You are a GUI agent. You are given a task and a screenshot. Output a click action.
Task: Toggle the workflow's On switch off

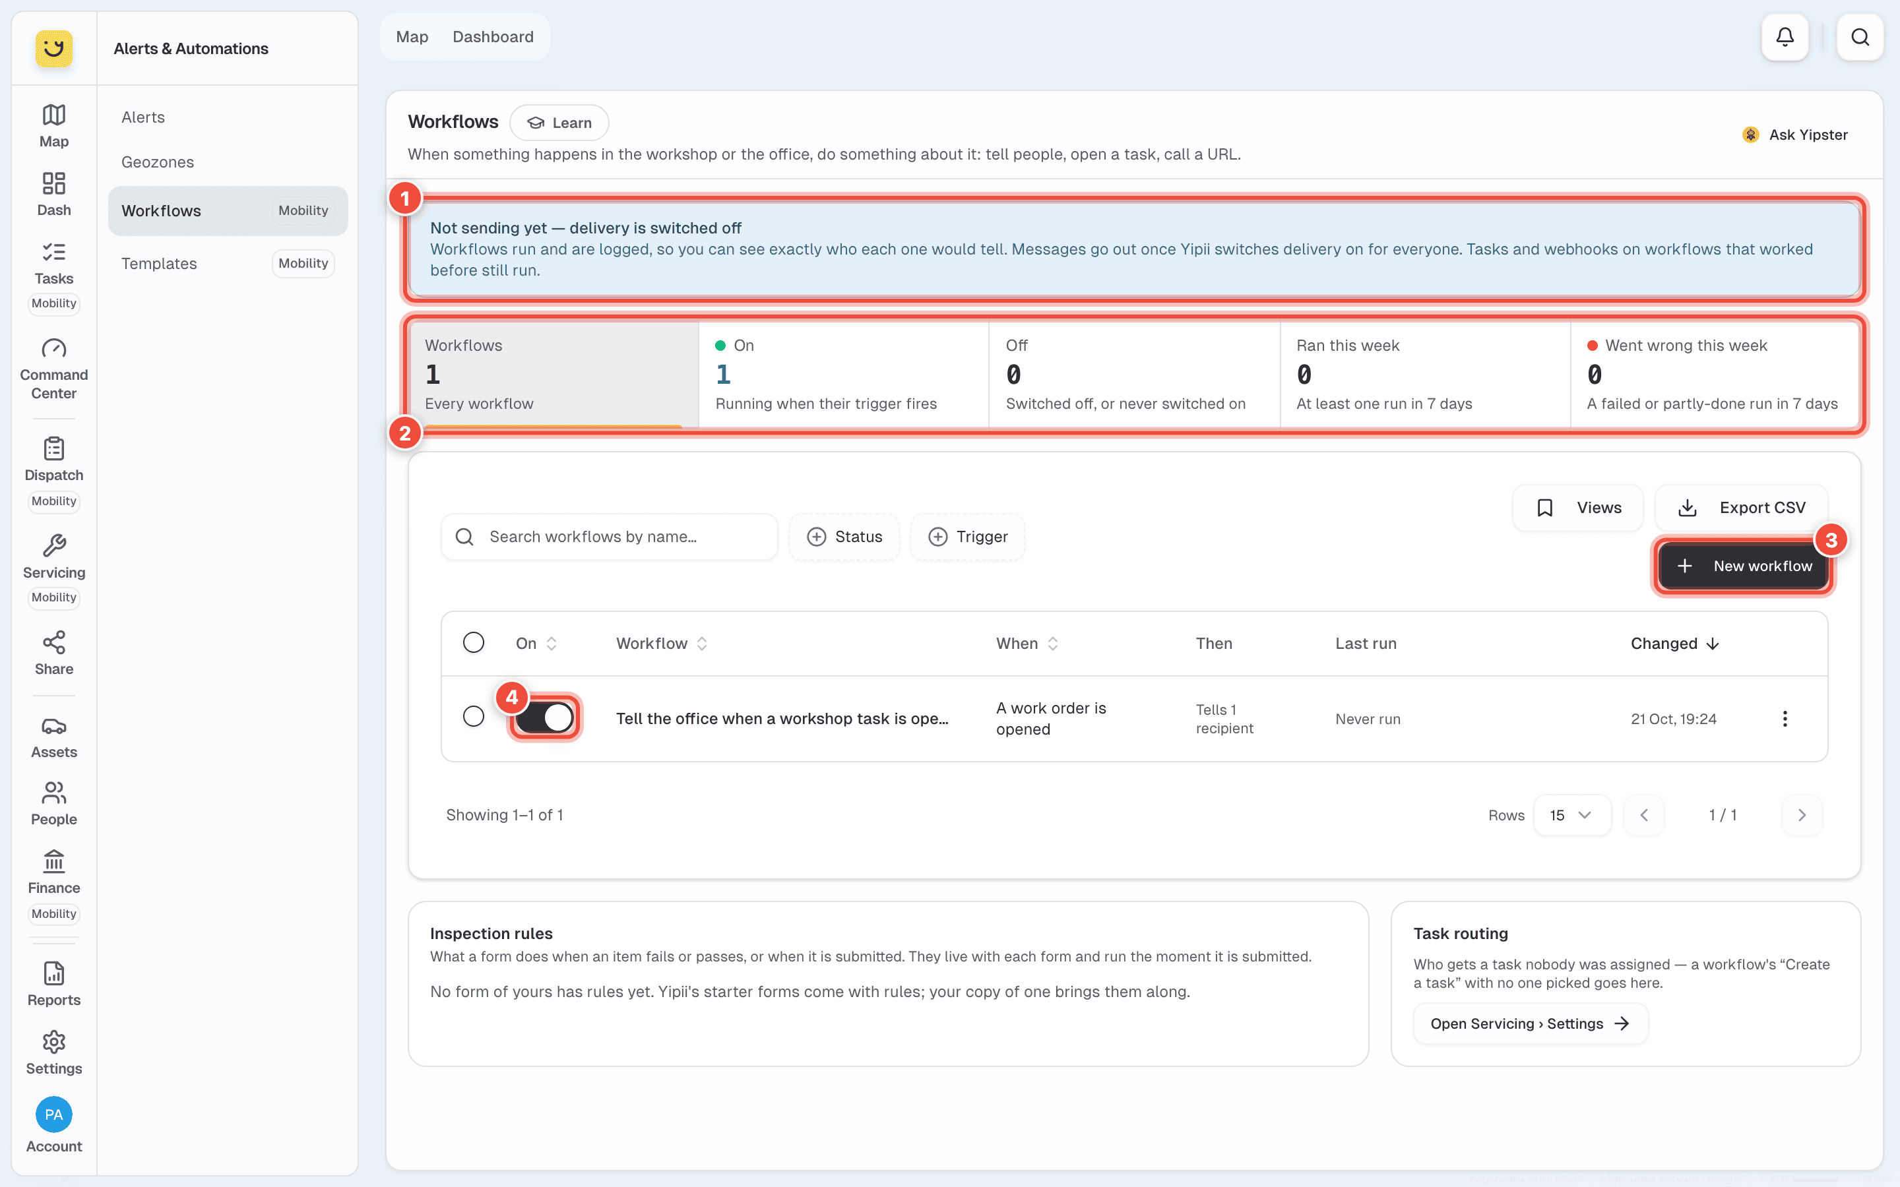point(544,717)
